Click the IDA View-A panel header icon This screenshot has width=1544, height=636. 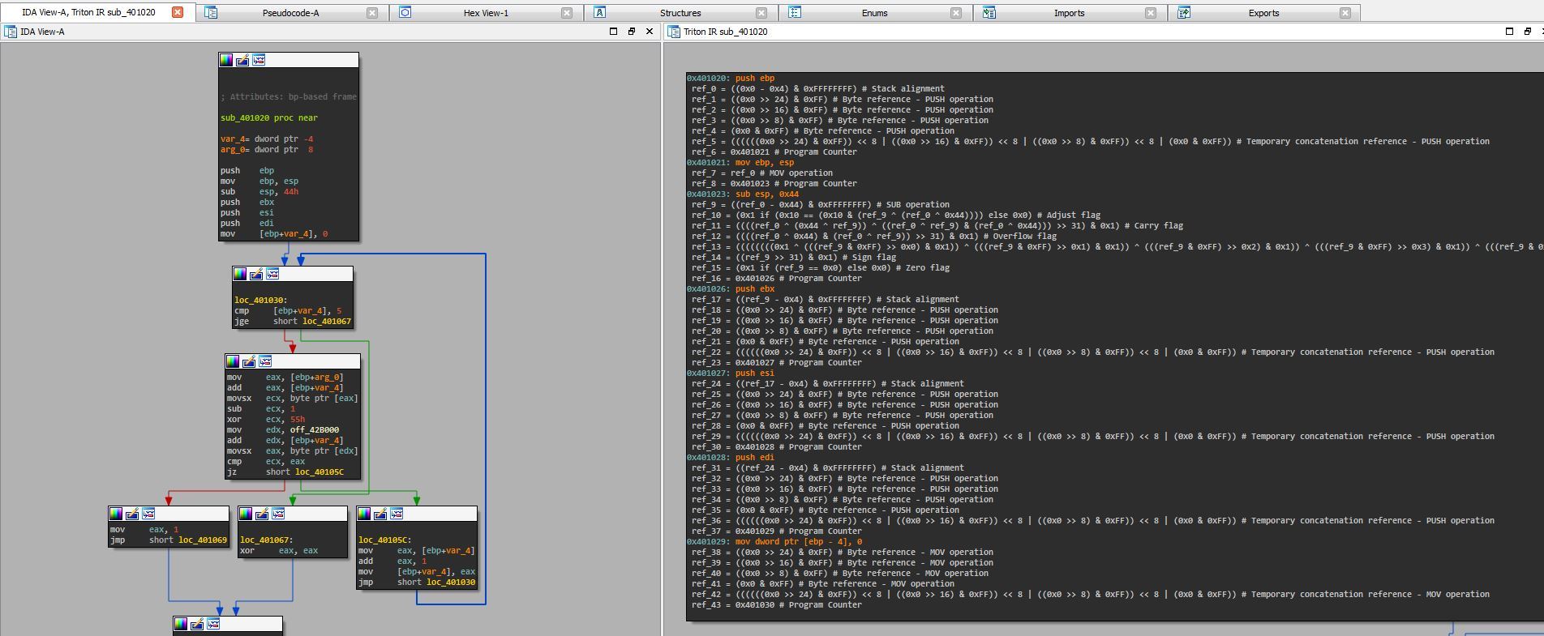11,32
